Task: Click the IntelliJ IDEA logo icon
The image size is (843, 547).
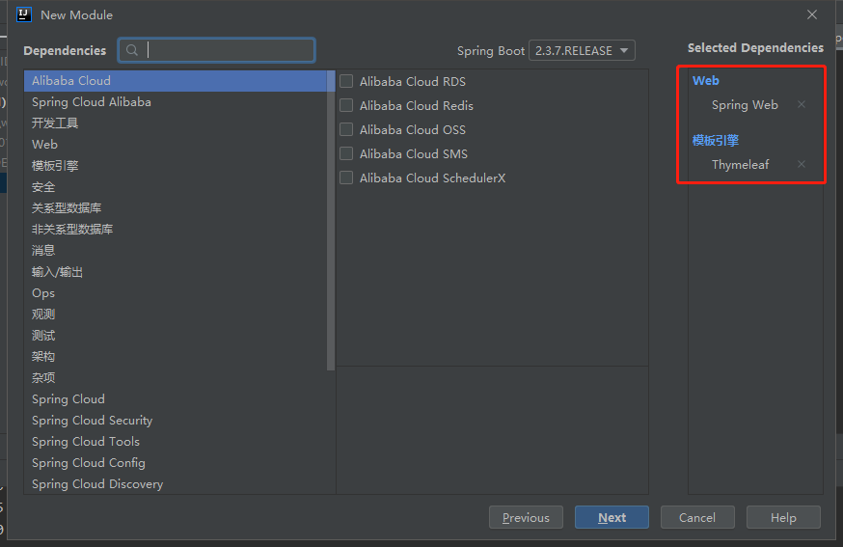Action: point(24,14)
